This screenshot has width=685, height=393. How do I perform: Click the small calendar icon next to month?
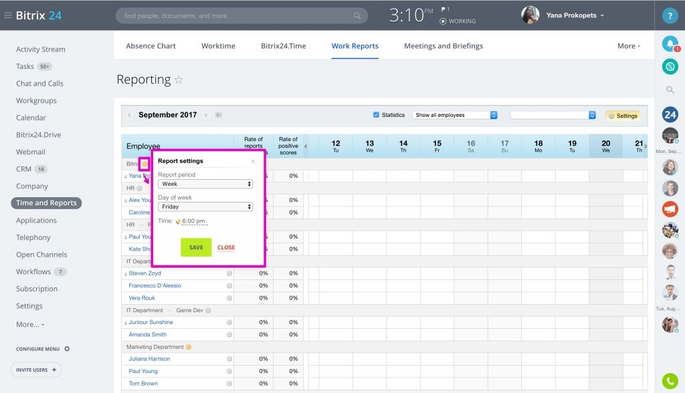[219, 115]
